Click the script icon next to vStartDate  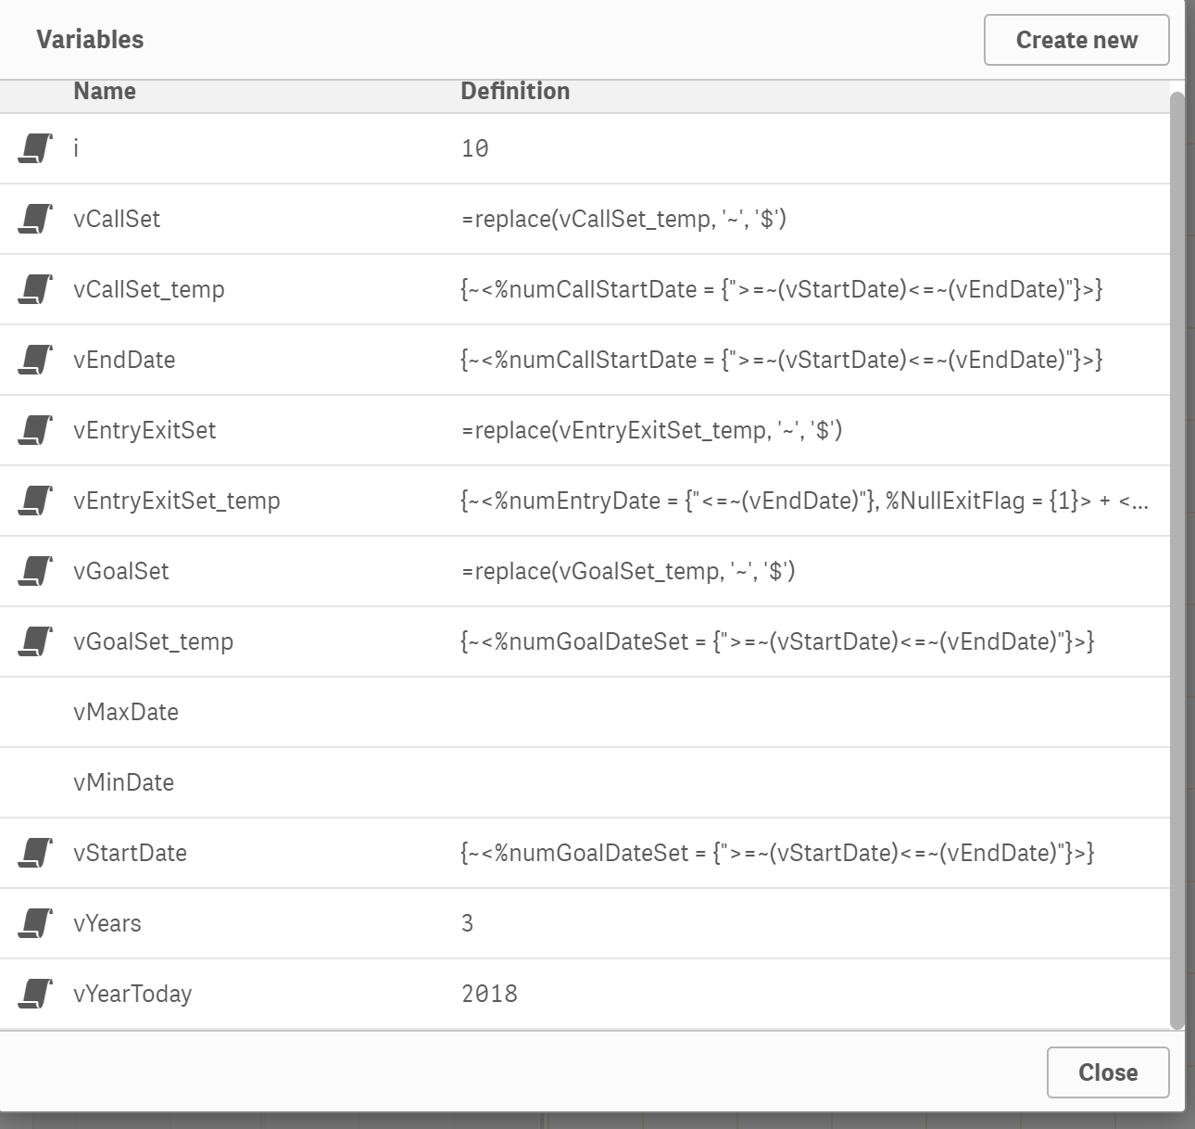(x=34, y=853)
